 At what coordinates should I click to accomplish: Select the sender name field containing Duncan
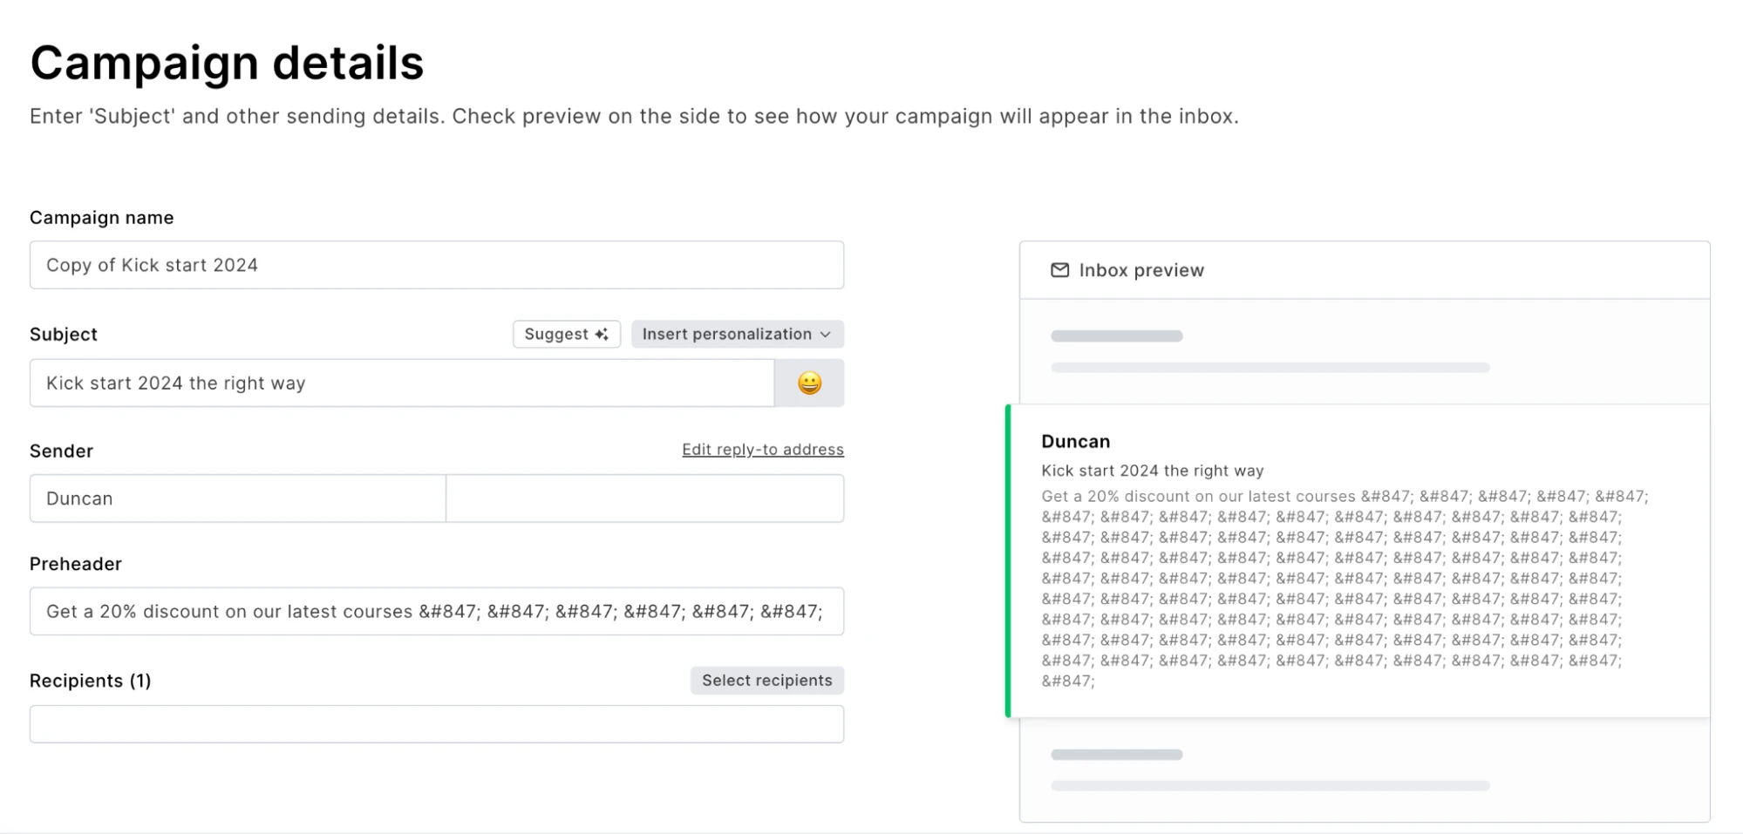click(x=237, y=498)
